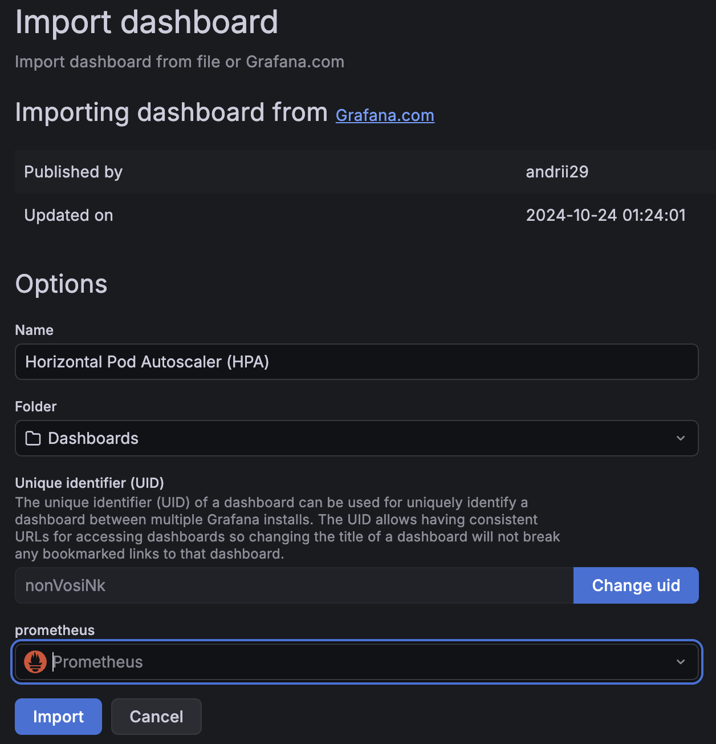Click the Name field label

(34, 330)
